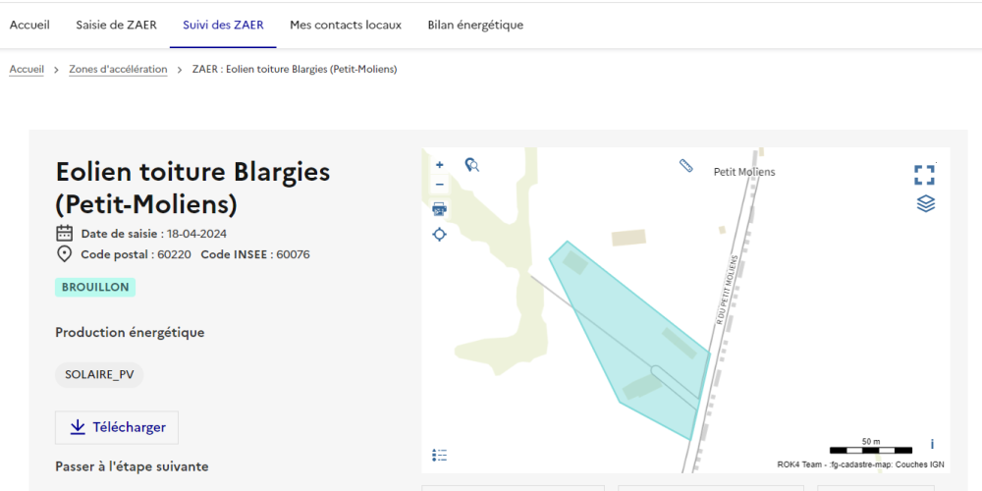Click the SOLAIRE_PV tag

(99, 374)
